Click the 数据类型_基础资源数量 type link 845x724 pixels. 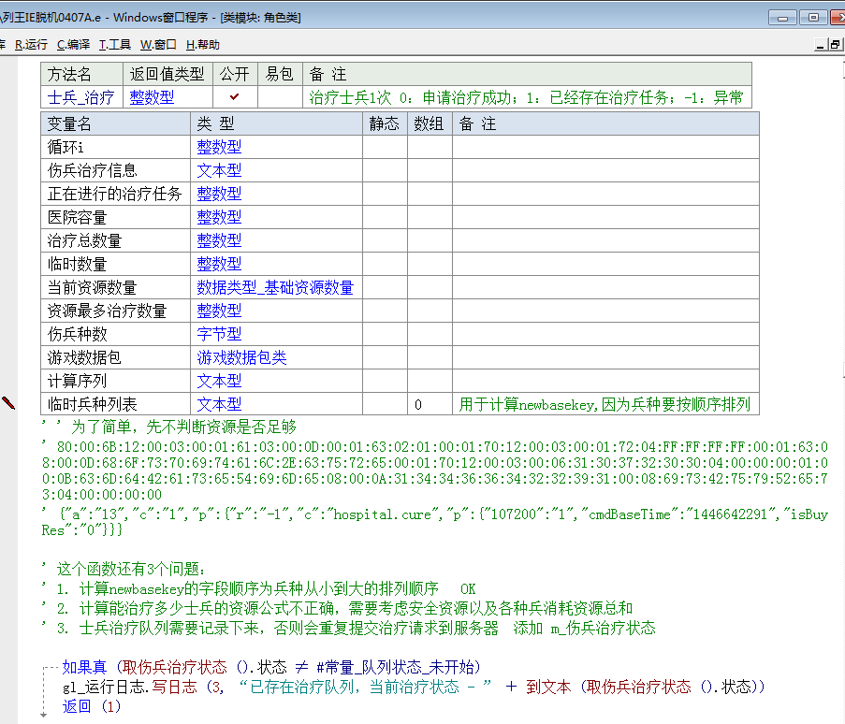click(275, 287)
